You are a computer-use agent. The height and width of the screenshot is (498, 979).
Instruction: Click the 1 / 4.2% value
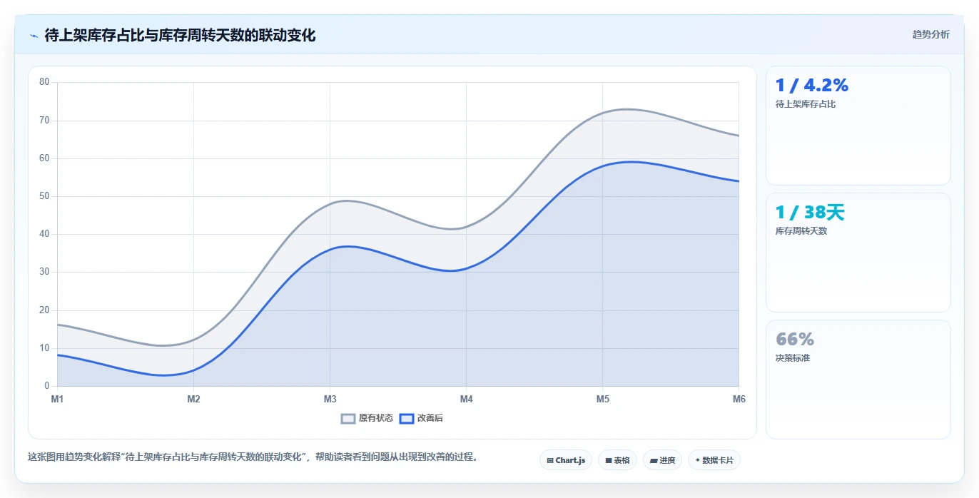pos(812,86)
